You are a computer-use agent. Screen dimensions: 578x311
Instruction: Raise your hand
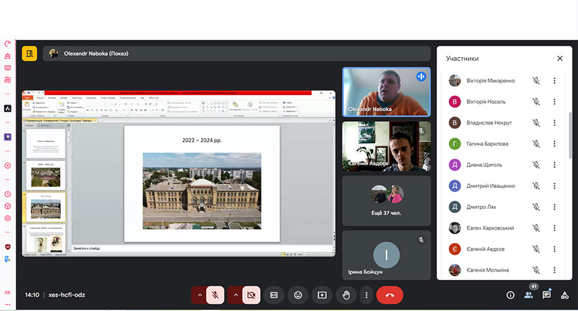346,295
